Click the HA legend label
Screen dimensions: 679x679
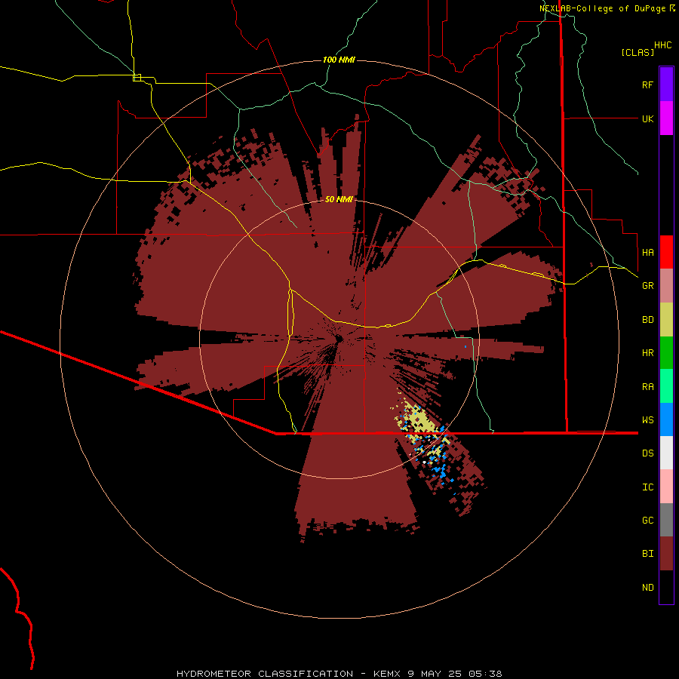pyautogui.click(x=647, y=252)
